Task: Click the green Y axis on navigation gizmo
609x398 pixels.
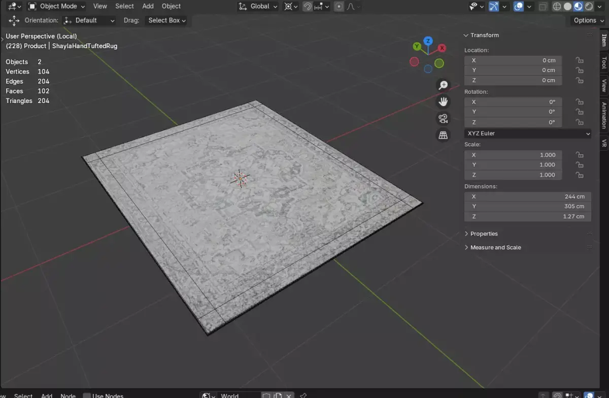Action: [417, 46]
